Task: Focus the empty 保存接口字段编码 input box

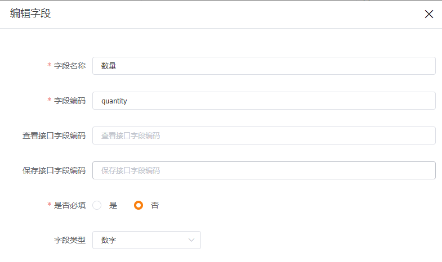Action: click(x=264, y=170)
